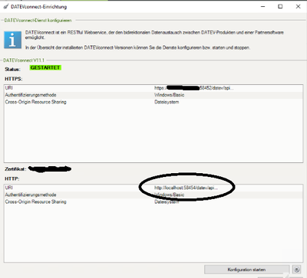Click the stop service icon button
This screenshot has height=278, width=307.
click(296, 270)
